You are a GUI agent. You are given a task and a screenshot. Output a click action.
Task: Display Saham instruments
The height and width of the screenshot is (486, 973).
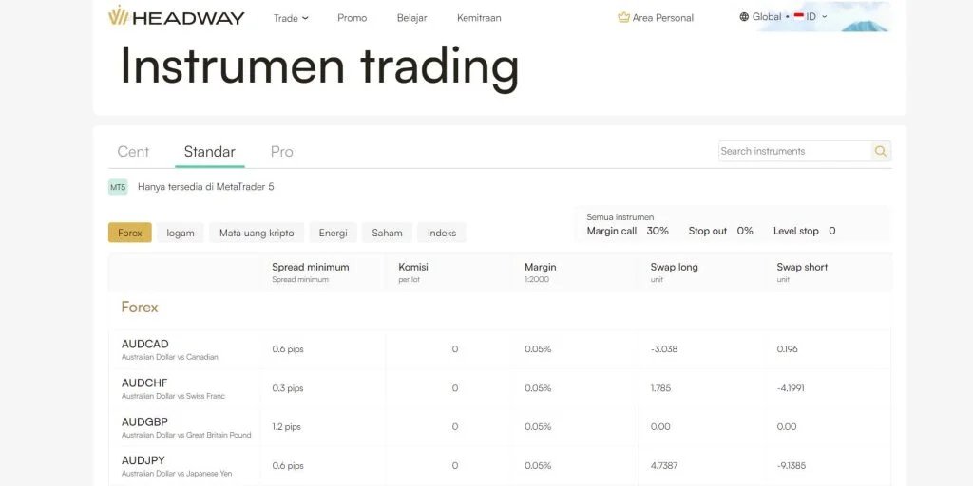pos(387,233)
